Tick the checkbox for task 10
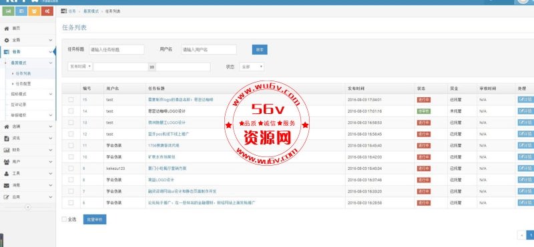Image resolution: width=534 pixels, height=247 pixels. tap(71, 157)
